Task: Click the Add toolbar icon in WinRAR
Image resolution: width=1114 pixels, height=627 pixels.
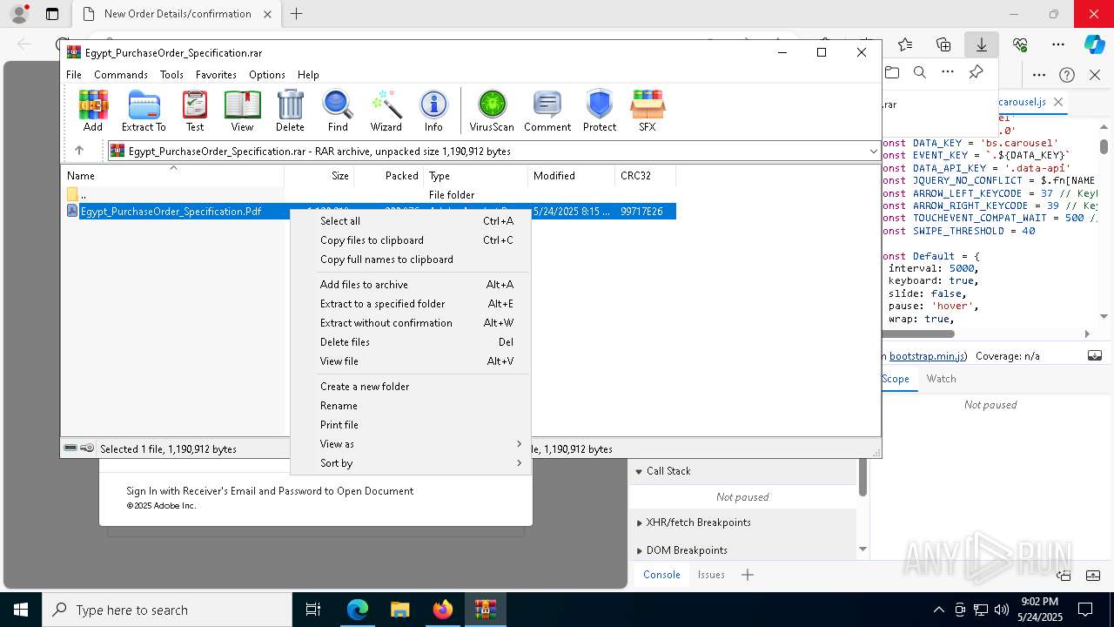Action: pos(93,111)
